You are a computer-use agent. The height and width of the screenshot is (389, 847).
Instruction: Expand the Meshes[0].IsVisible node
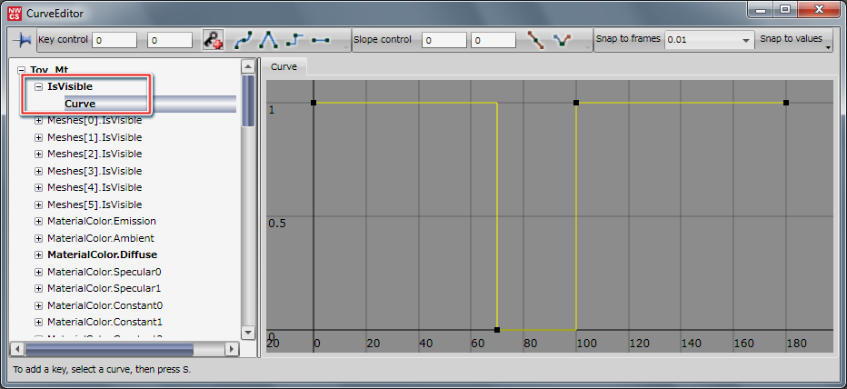[38, 121]
